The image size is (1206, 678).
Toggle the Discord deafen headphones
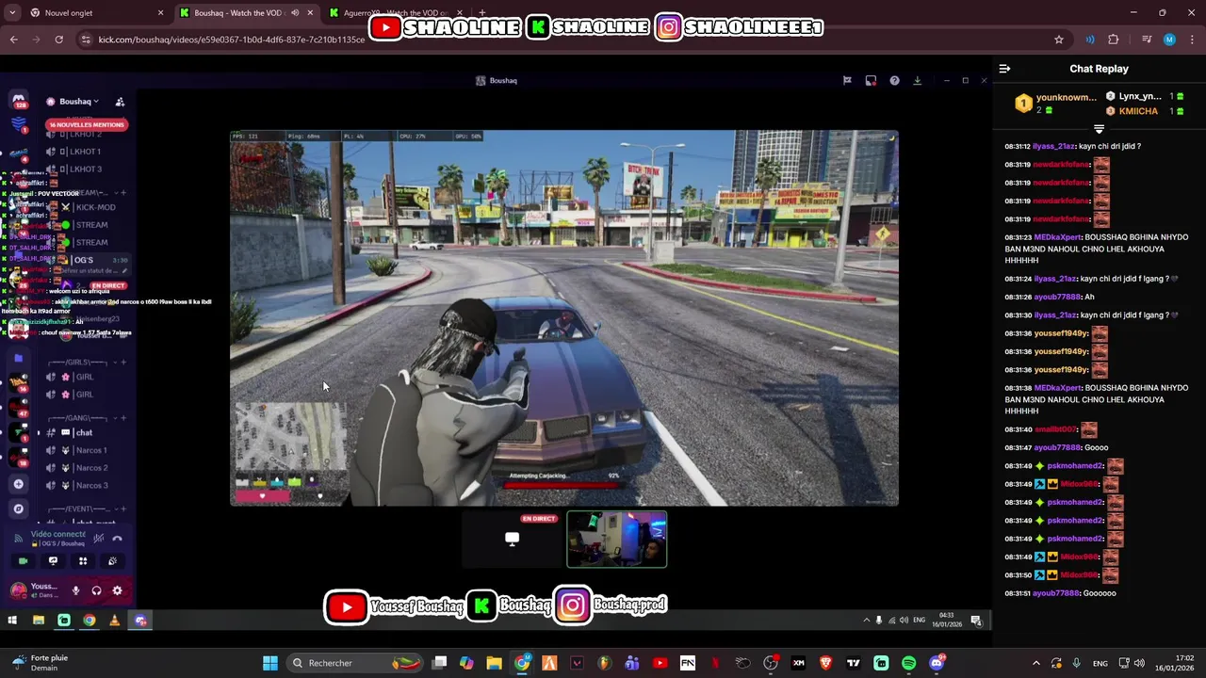[96, 590]
